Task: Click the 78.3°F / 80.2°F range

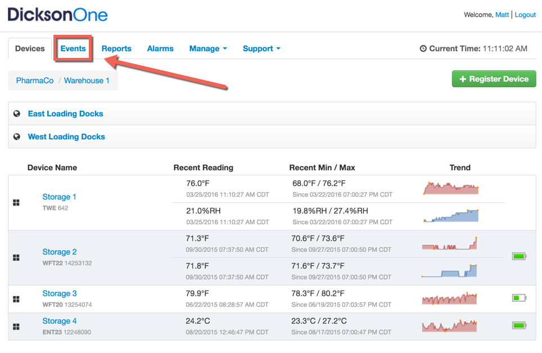Action: [318, 293]
